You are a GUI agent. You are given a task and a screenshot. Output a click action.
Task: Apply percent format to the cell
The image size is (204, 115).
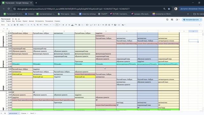(32, 25)
